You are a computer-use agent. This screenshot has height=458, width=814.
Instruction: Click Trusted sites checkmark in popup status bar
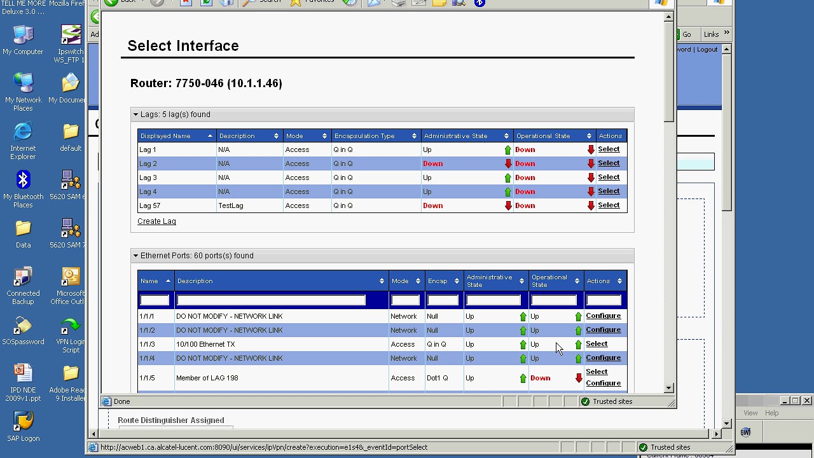pyautogui.click(x=585, y=401)
